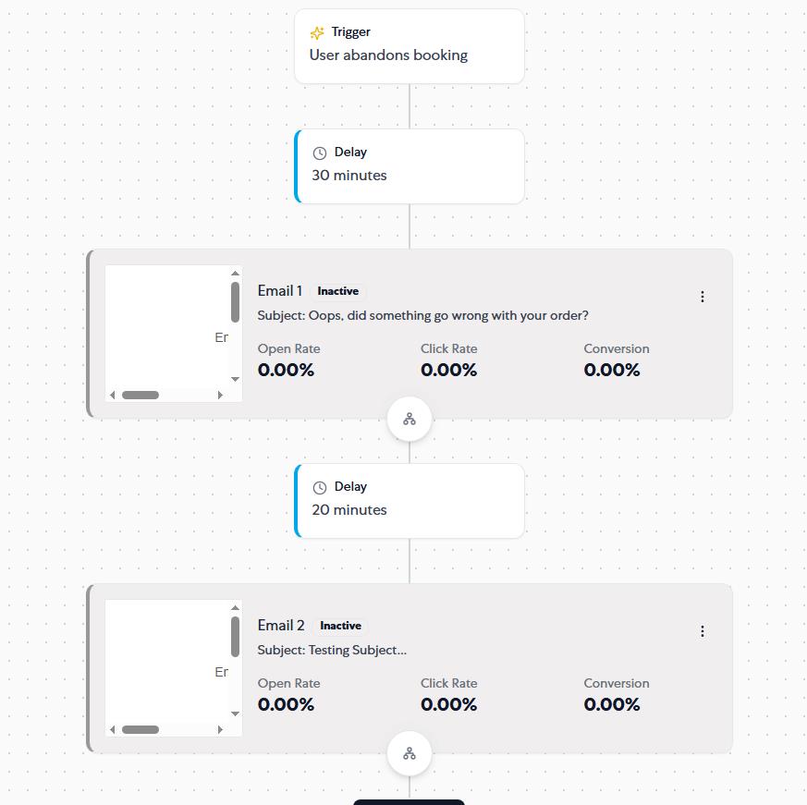Click down arrow in Email 1 preview scrollbar
This screenshot has height=805, width=807.
click(x=235, y=379)
